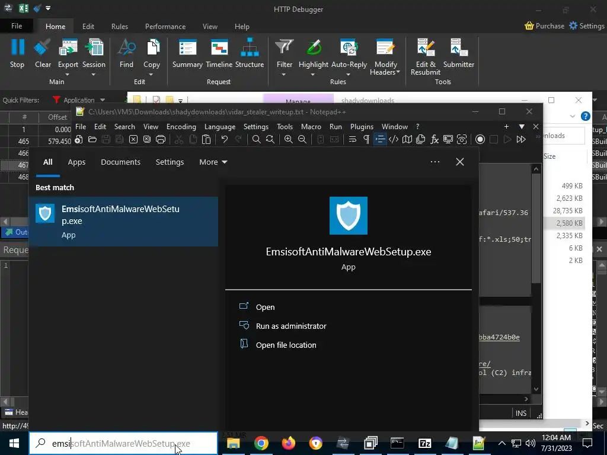This screenshot has height=455, width=607.
Task: Click the Stop capture icon in HTTP Debugger
Action: 17,47
